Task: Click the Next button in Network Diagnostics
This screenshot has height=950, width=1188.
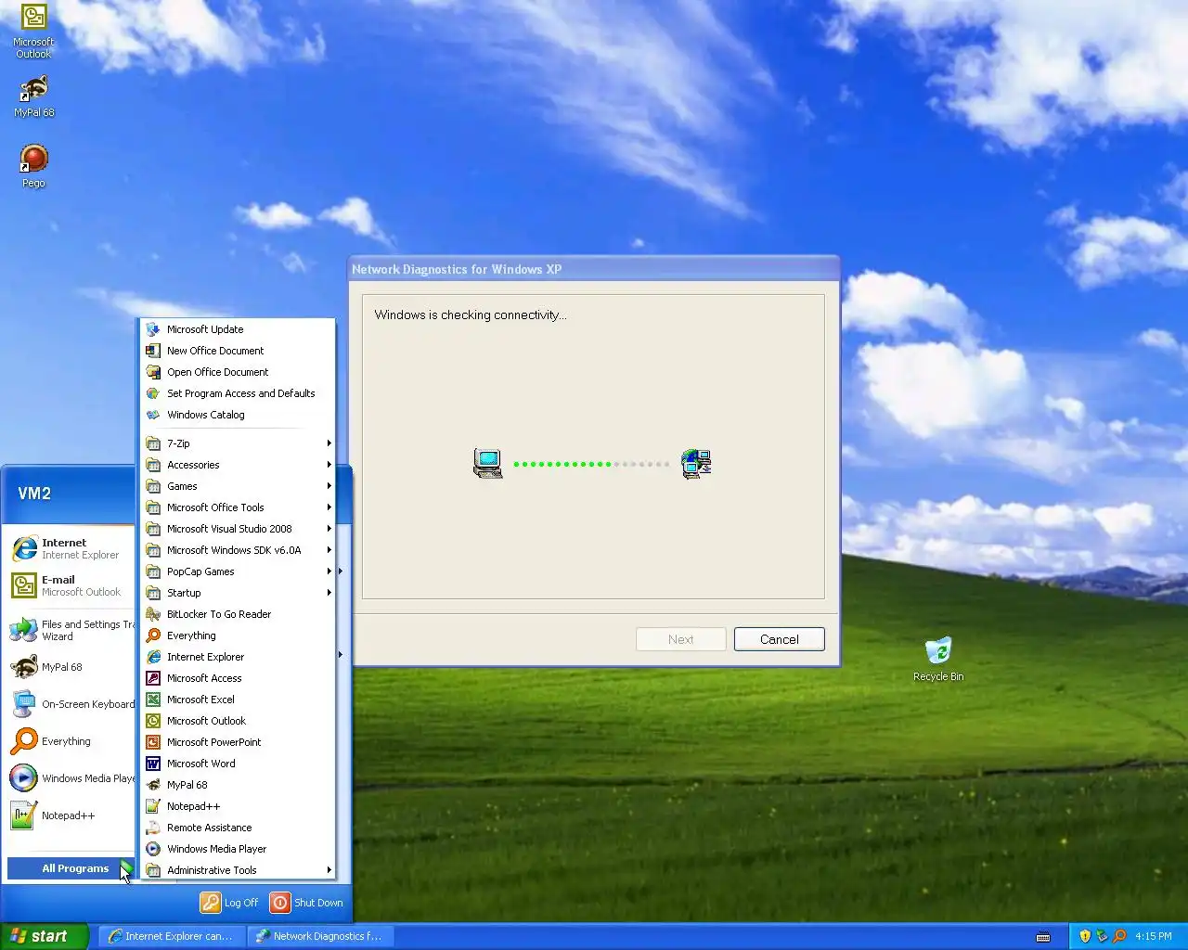Action: coord(680,639)
